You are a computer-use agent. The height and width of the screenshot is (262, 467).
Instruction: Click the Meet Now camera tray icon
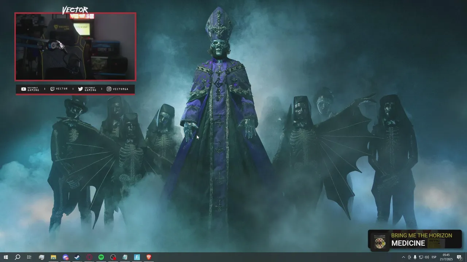coord(409,257)
